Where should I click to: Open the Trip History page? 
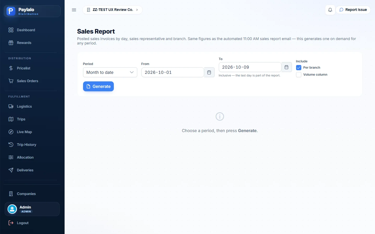27,145
